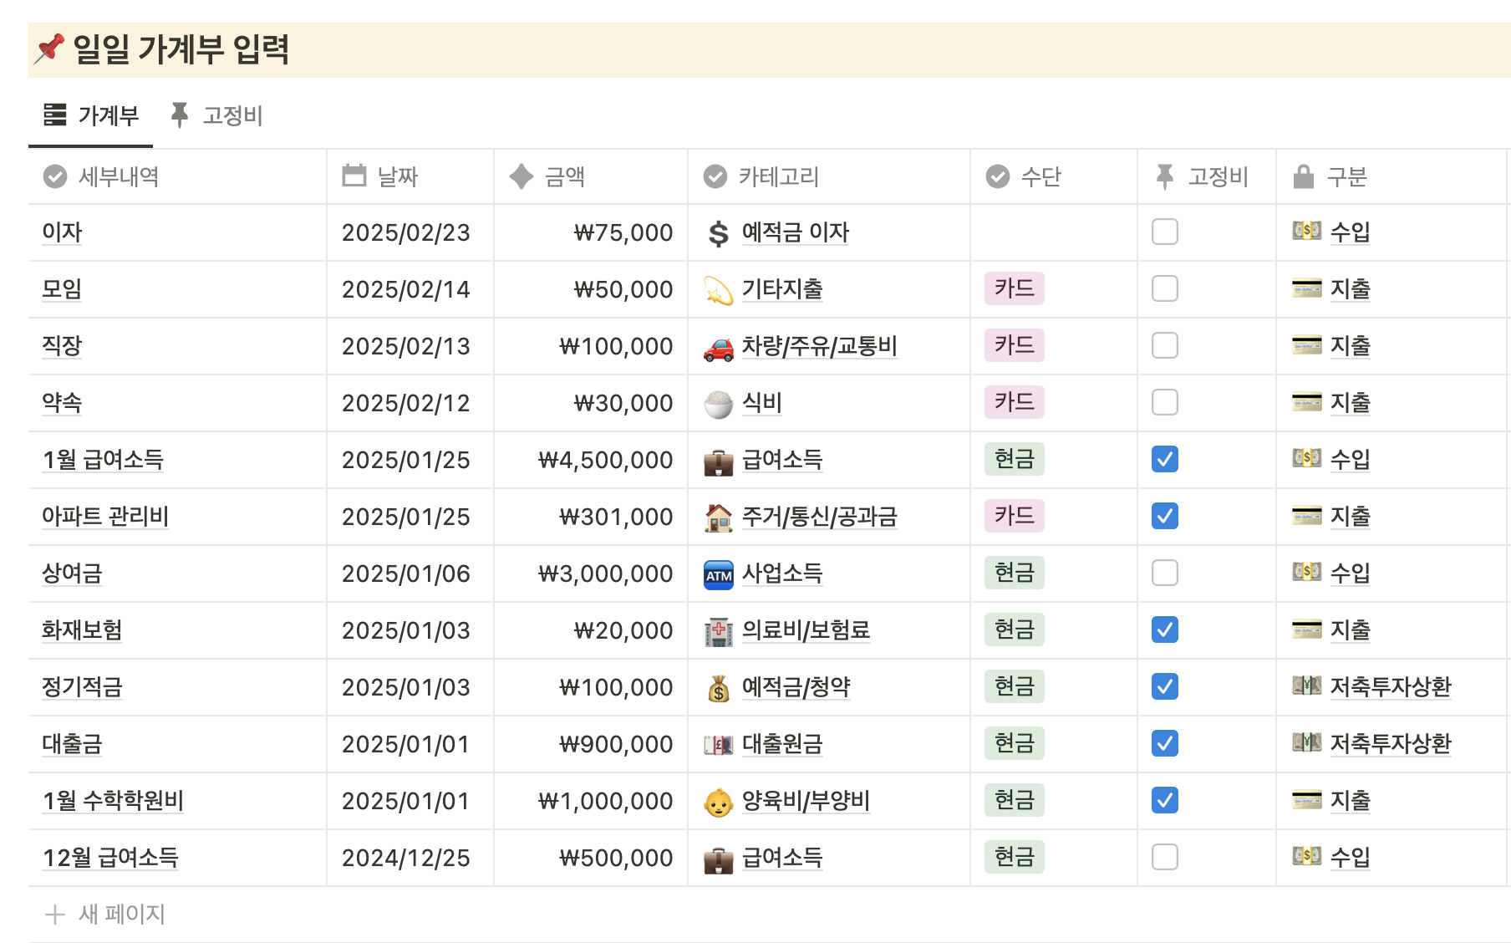Screen dimensions: 1511x943
Task: Open the 카드 tag on the 모임 row
Action: pyautogui.click(x=1013, y=288)
